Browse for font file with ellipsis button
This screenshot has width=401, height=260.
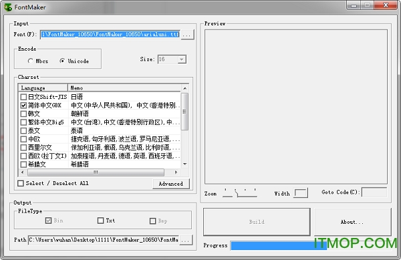pos(187,35)
